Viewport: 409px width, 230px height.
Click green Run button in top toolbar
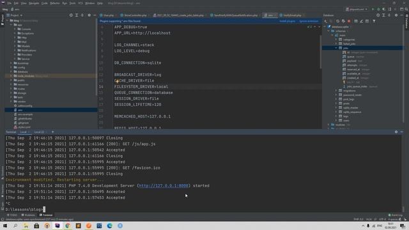point(373,9)
